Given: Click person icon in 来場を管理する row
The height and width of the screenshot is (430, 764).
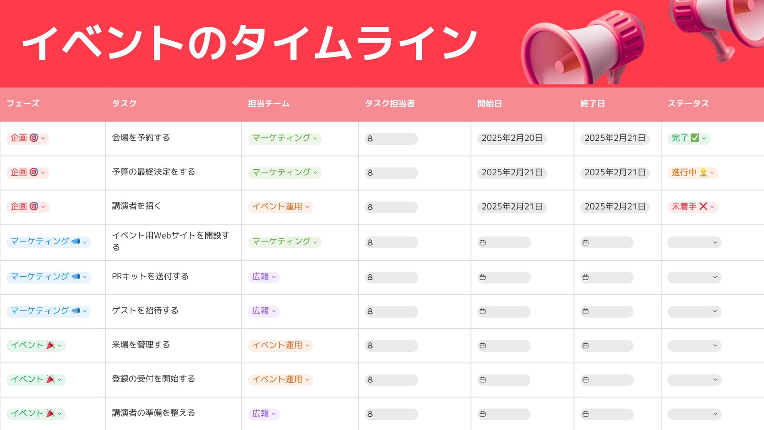Looking at the screenshot, I should 370,346.
